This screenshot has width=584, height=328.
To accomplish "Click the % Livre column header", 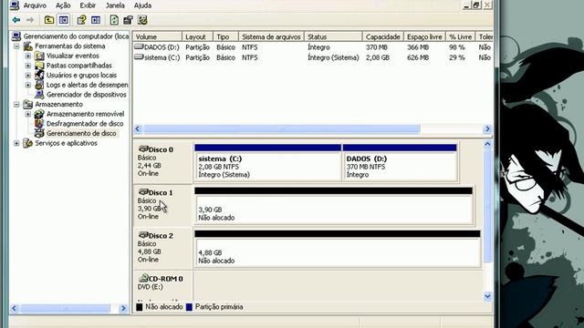I will click(460, 36).
